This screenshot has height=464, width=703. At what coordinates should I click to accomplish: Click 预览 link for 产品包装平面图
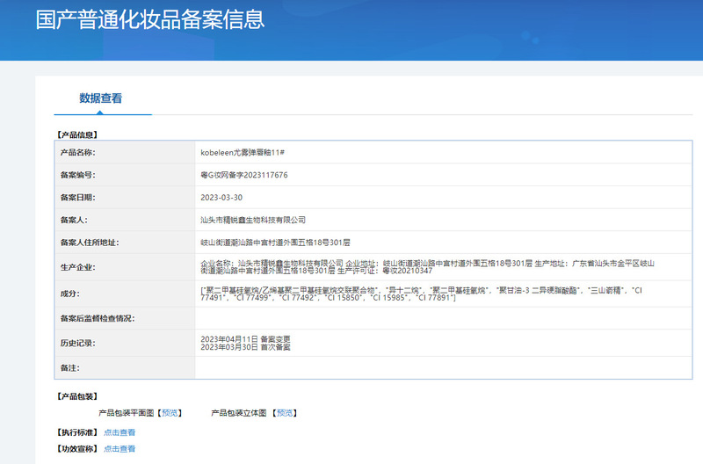click(170, 412)
